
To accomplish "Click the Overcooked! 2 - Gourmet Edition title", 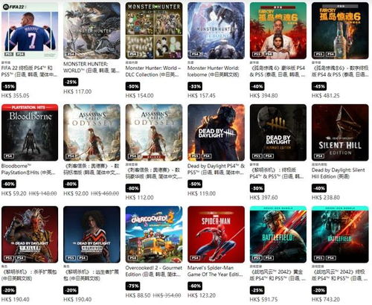I will click(x=154, y=271).
